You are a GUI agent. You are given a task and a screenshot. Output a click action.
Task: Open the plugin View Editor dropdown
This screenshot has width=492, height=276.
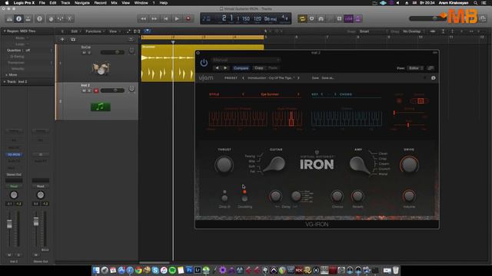point(415,68)
